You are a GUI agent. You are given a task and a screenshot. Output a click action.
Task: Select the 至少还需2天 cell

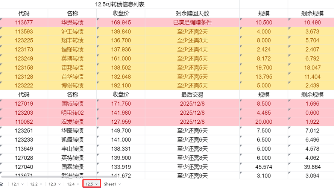[192, 32]
